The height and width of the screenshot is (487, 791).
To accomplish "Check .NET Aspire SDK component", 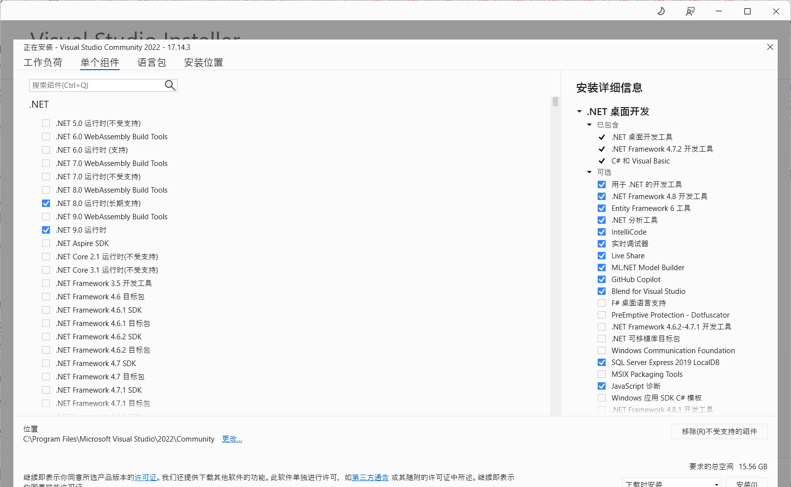I will [x=46, y=243].
